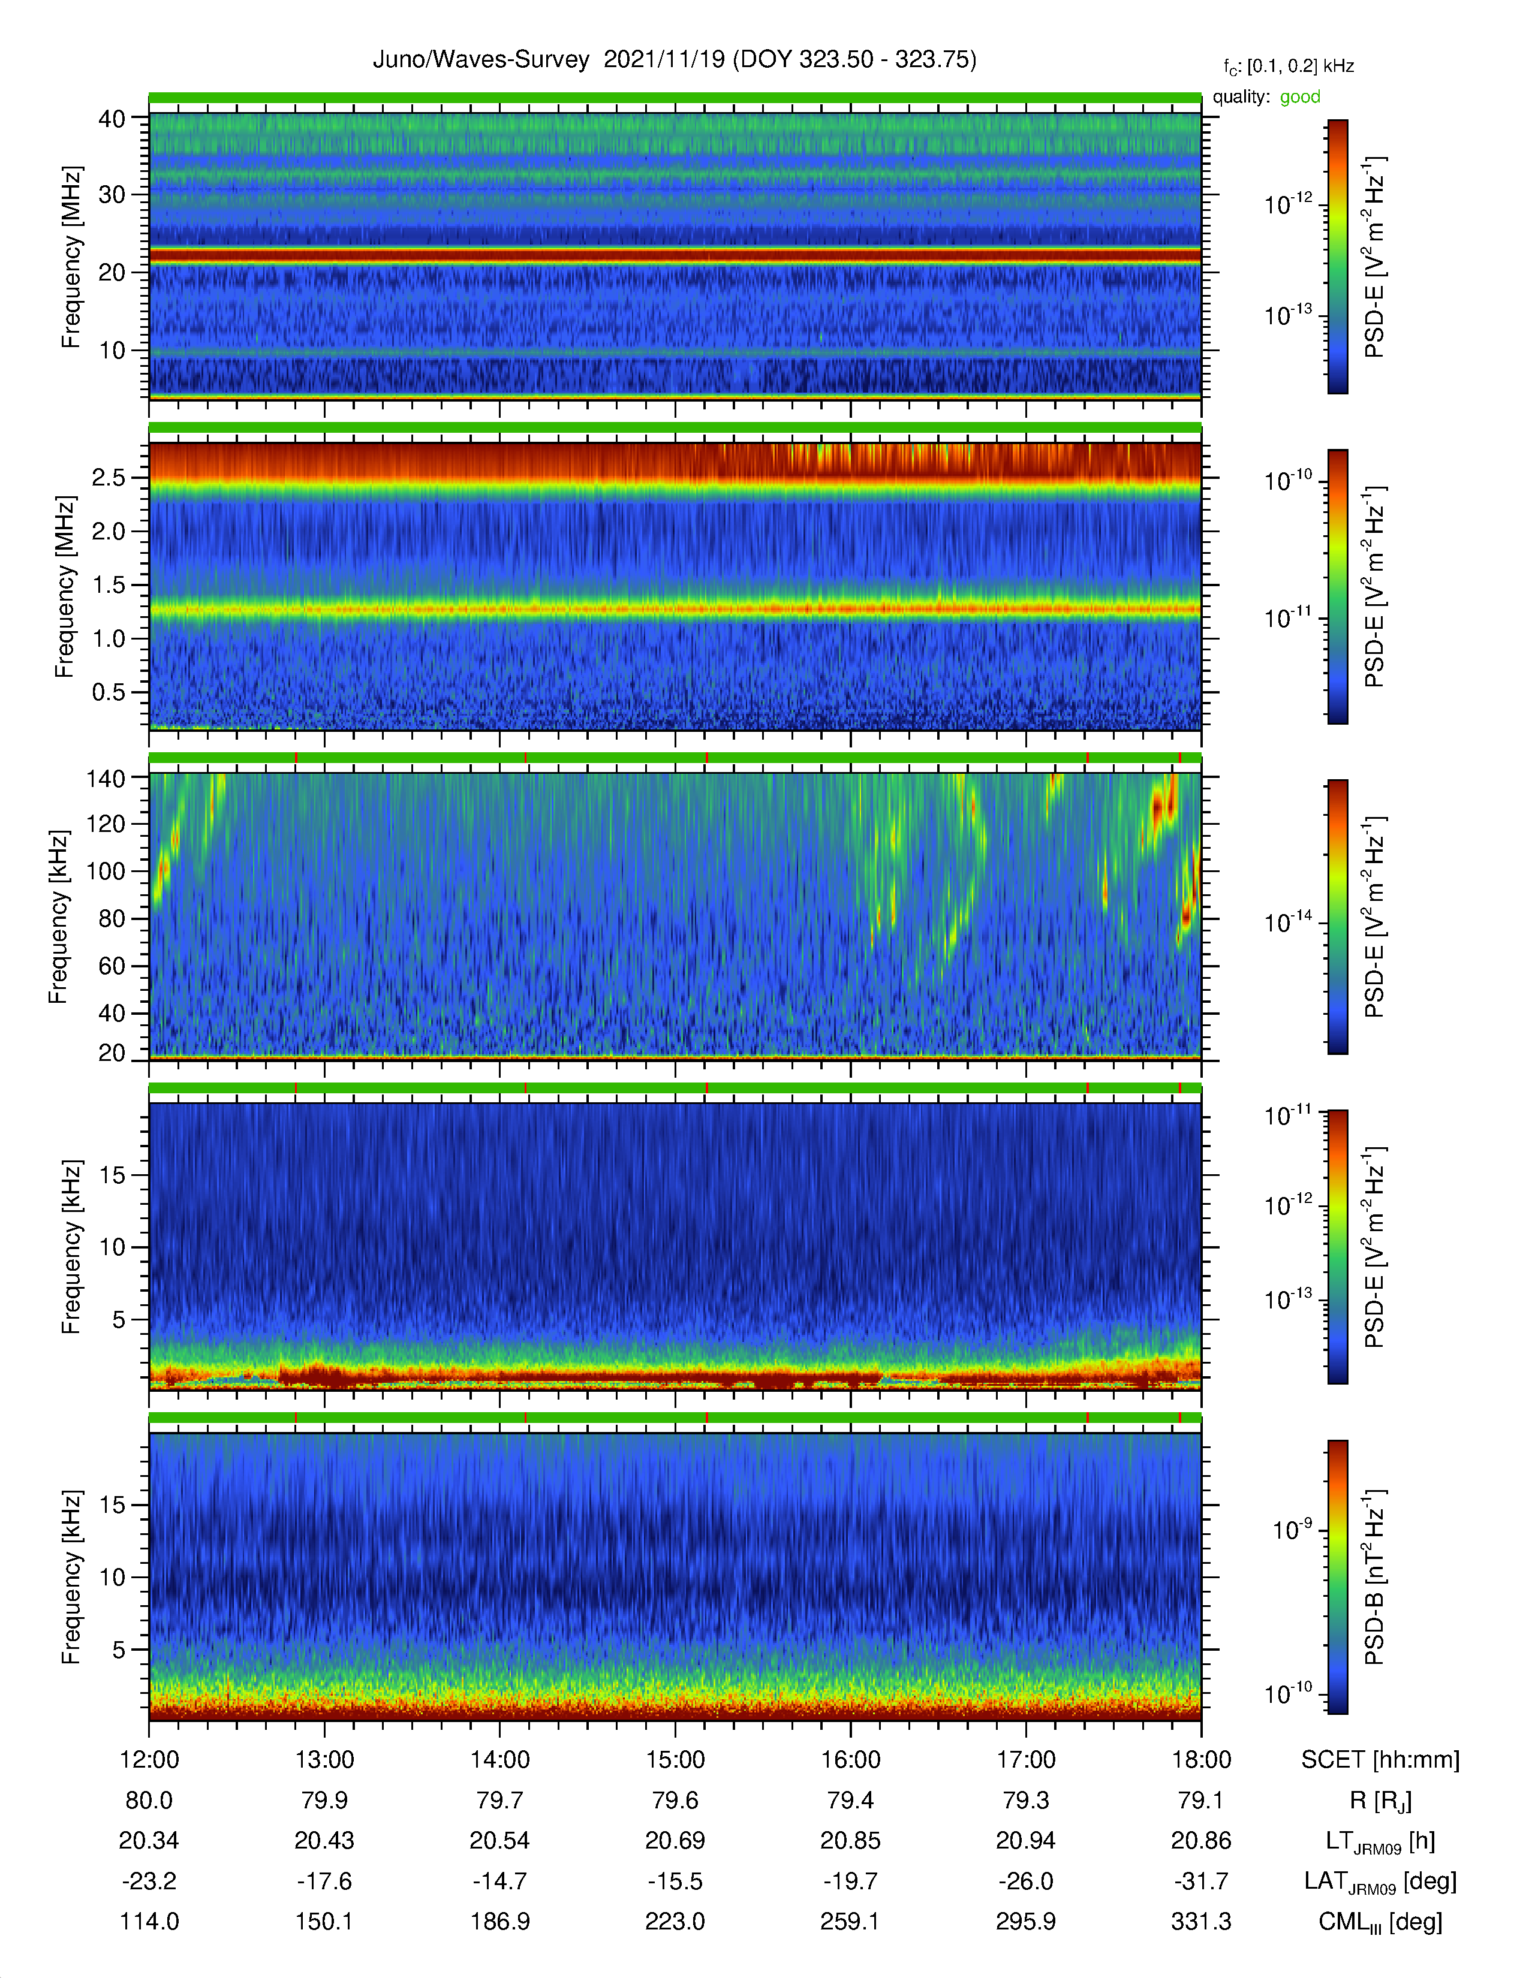Click the green "good" quality label
The image size is (1529, 1978).
(1300, 97)
